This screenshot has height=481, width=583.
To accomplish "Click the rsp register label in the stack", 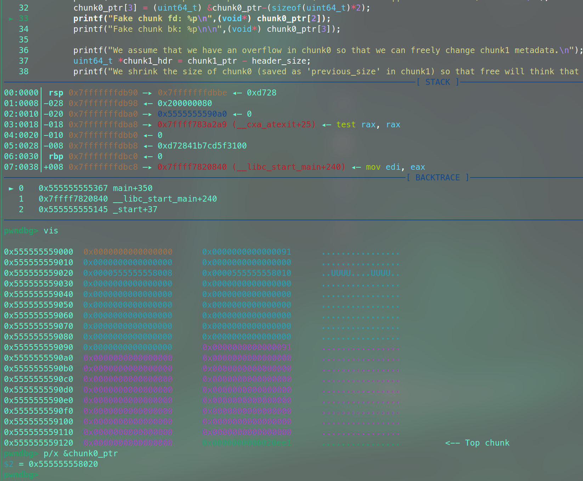I will tap(56, 93).
